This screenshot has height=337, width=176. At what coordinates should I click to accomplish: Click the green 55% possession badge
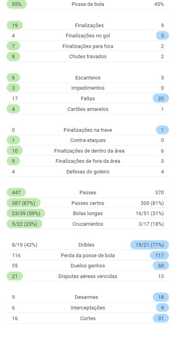(16, 4)
